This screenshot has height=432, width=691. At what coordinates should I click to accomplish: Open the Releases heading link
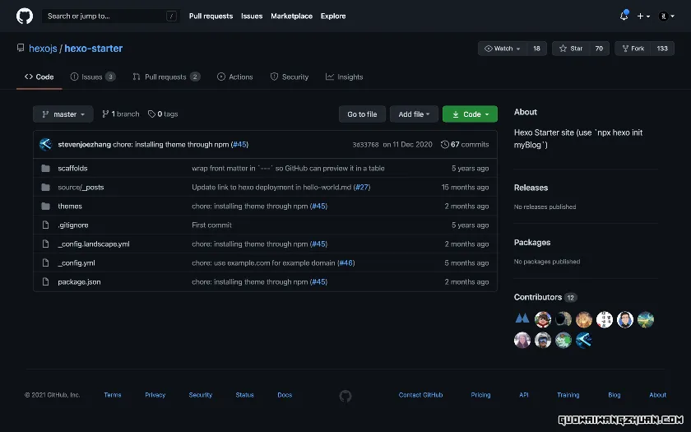click(531, 188)
